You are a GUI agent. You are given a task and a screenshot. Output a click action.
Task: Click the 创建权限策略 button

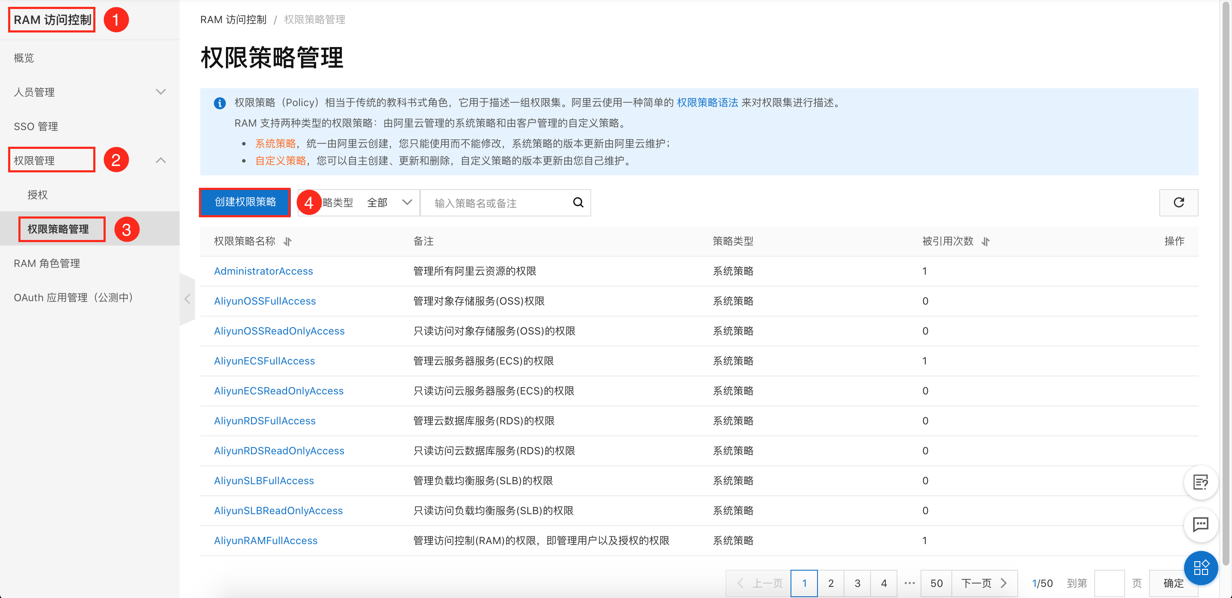[x=245, y=202]
